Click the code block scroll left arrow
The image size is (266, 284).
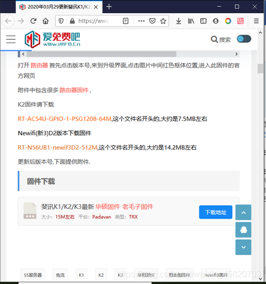(23, 54)
